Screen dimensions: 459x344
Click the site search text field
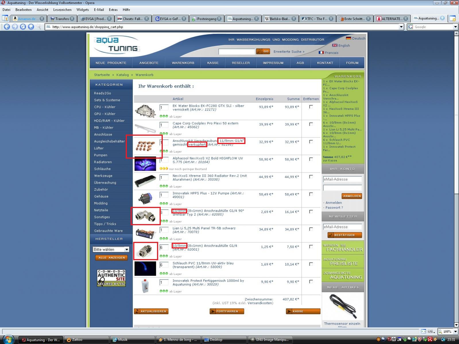(237, 52)
